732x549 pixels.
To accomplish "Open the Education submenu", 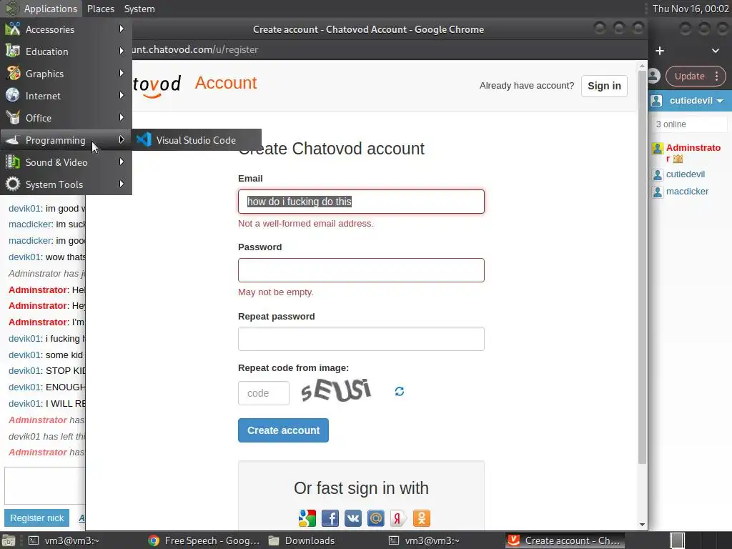I will click(66, 51).
